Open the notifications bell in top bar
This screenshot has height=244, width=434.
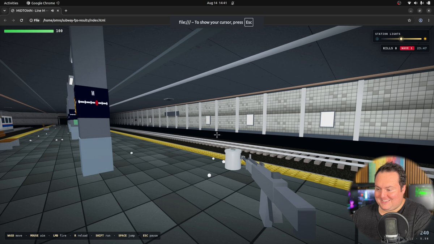point(233,3)
